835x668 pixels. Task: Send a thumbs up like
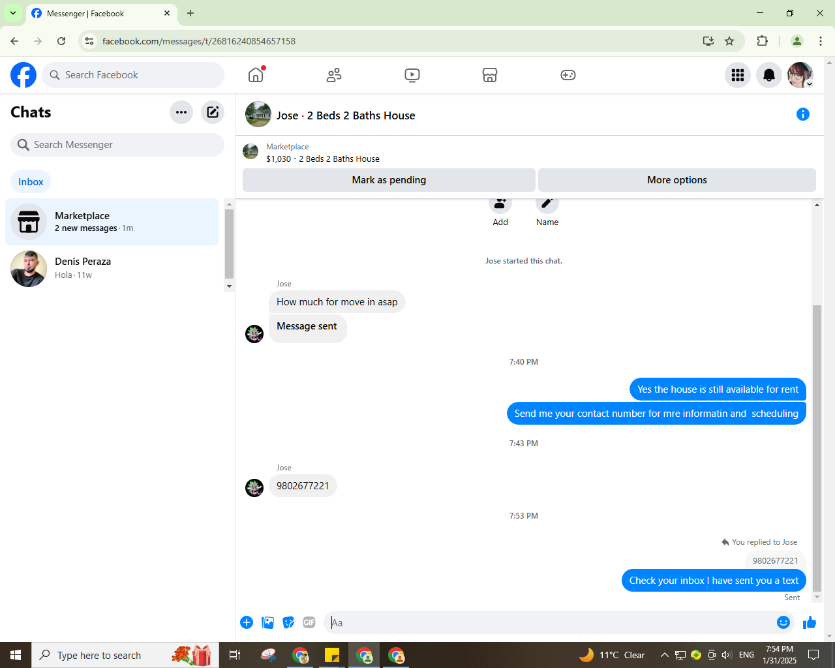[810, 622]
